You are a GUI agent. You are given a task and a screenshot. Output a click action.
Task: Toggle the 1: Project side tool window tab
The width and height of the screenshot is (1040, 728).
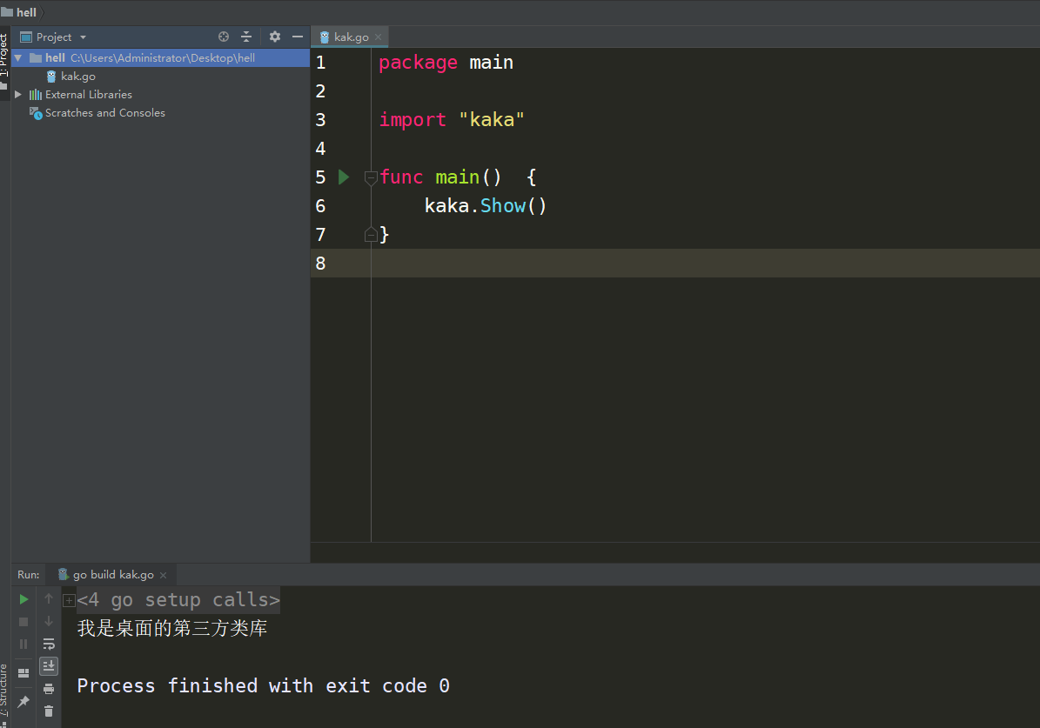point(4,61)
